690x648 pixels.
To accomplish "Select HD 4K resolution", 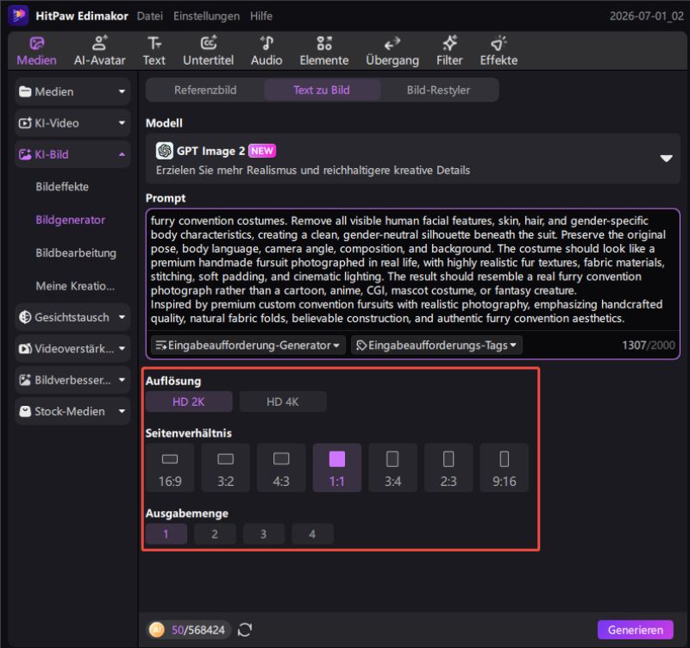I will pyautogui.click(x=283, y=402).
